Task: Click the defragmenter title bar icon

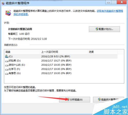Action: [3, 3]
